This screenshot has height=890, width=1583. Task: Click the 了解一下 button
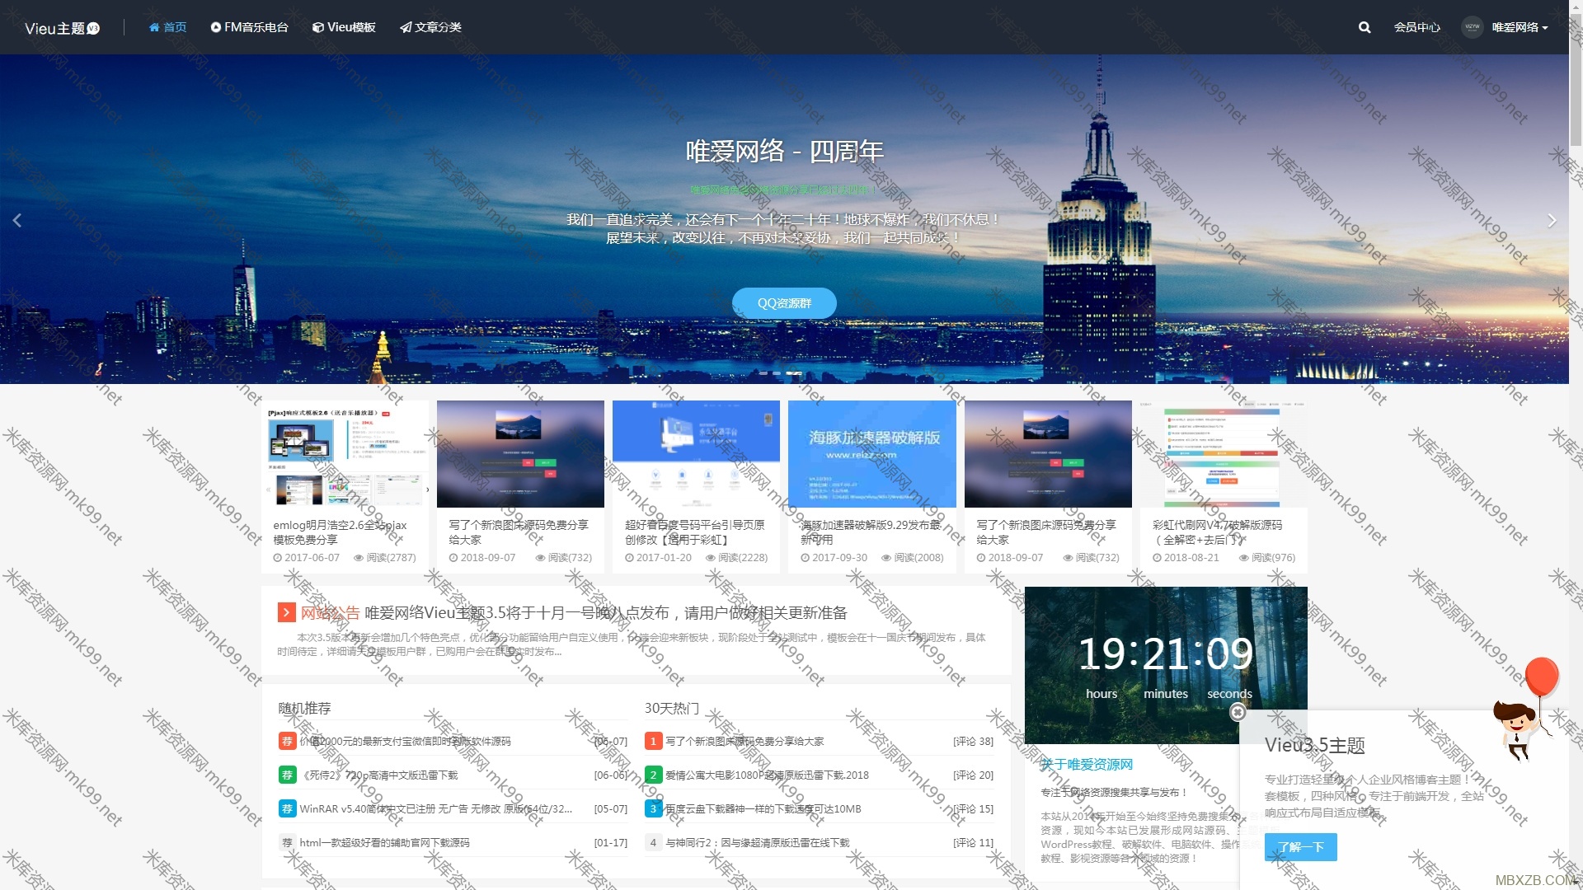tap(1301, 846)
